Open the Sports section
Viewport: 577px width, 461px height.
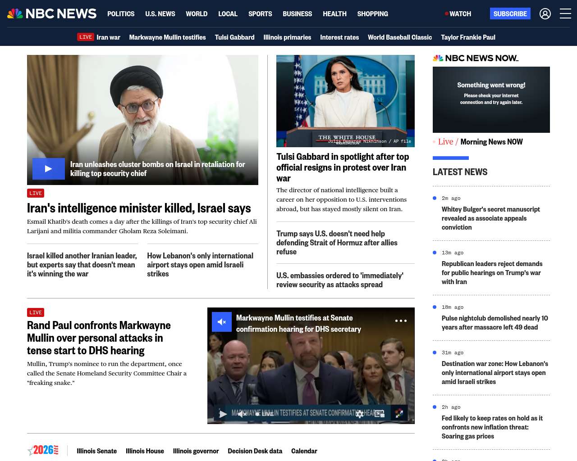coord(260,14)
